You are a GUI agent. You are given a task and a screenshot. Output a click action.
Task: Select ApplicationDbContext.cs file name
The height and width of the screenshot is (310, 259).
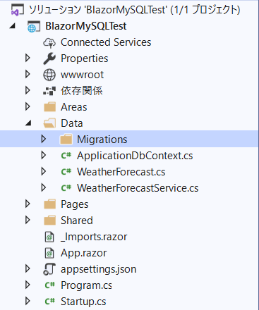[x=135, y=156]
